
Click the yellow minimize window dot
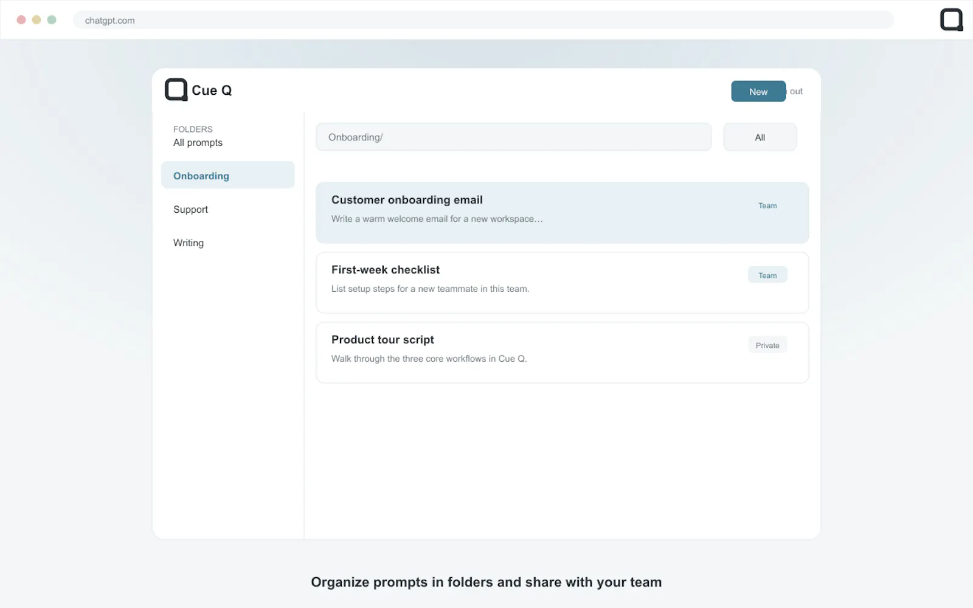[x=36, y=19]
